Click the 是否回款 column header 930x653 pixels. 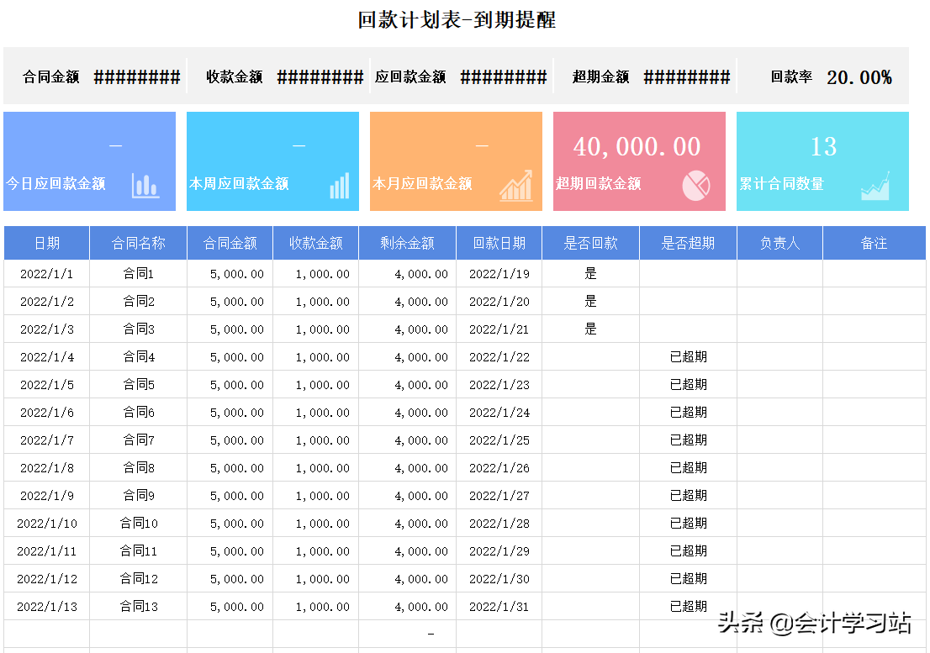[591, 243]
